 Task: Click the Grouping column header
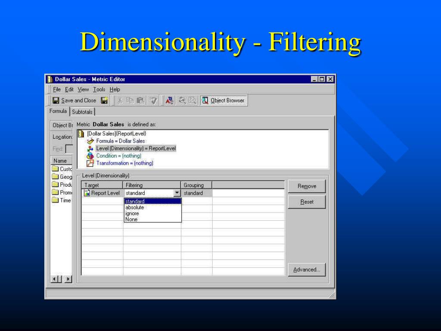tap(196, 185)
